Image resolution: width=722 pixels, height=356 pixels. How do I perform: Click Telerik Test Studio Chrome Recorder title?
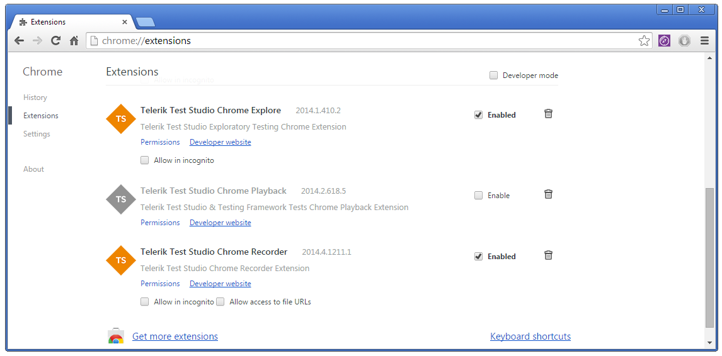tap(214, 252)
